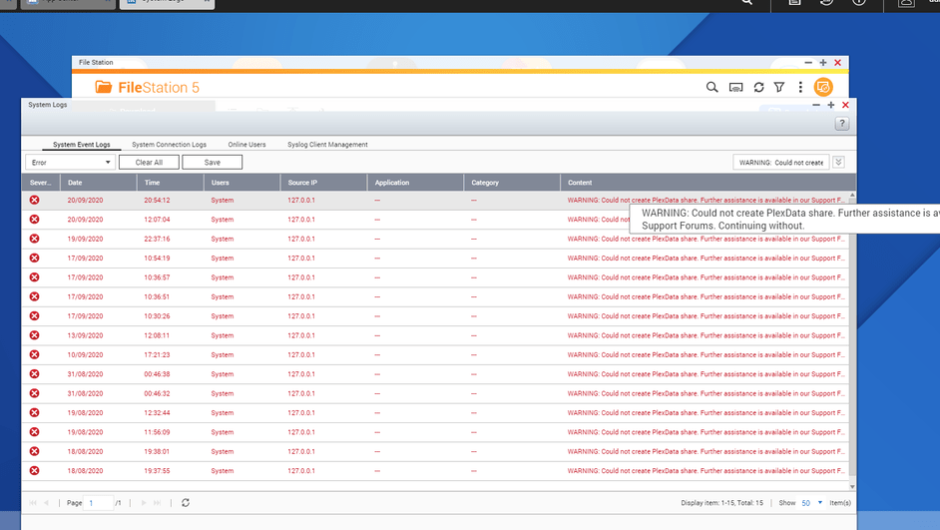
Task: Refresh the File Station window
Action: 758,88
